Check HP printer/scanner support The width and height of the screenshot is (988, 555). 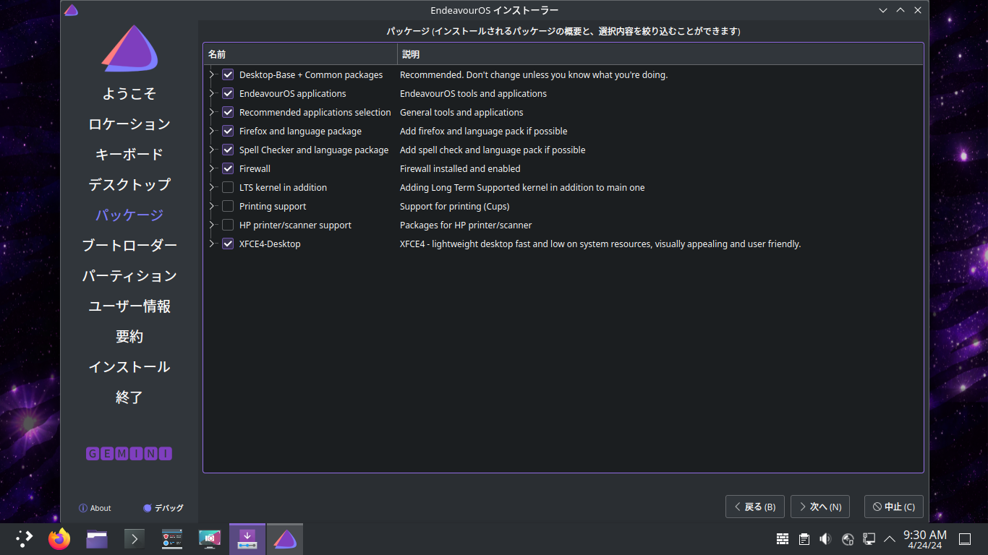click(x=228, y=225)
